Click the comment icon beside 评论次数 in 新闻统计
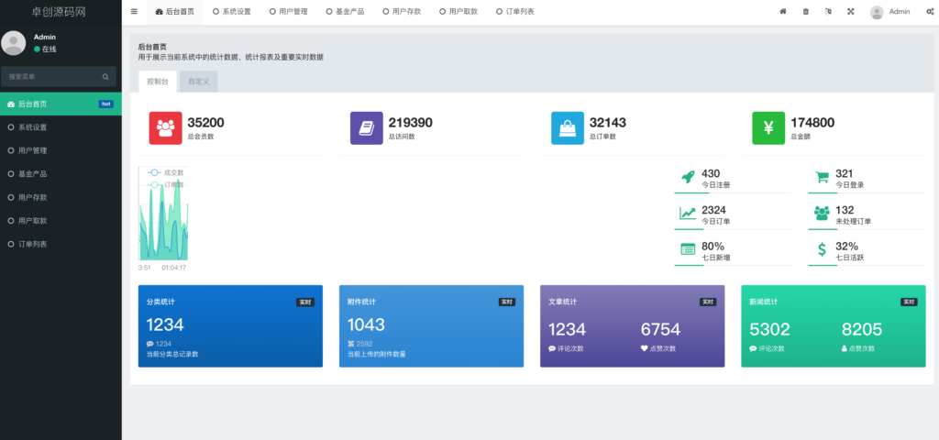Screen dimensions: 939x440 (753, 348)
